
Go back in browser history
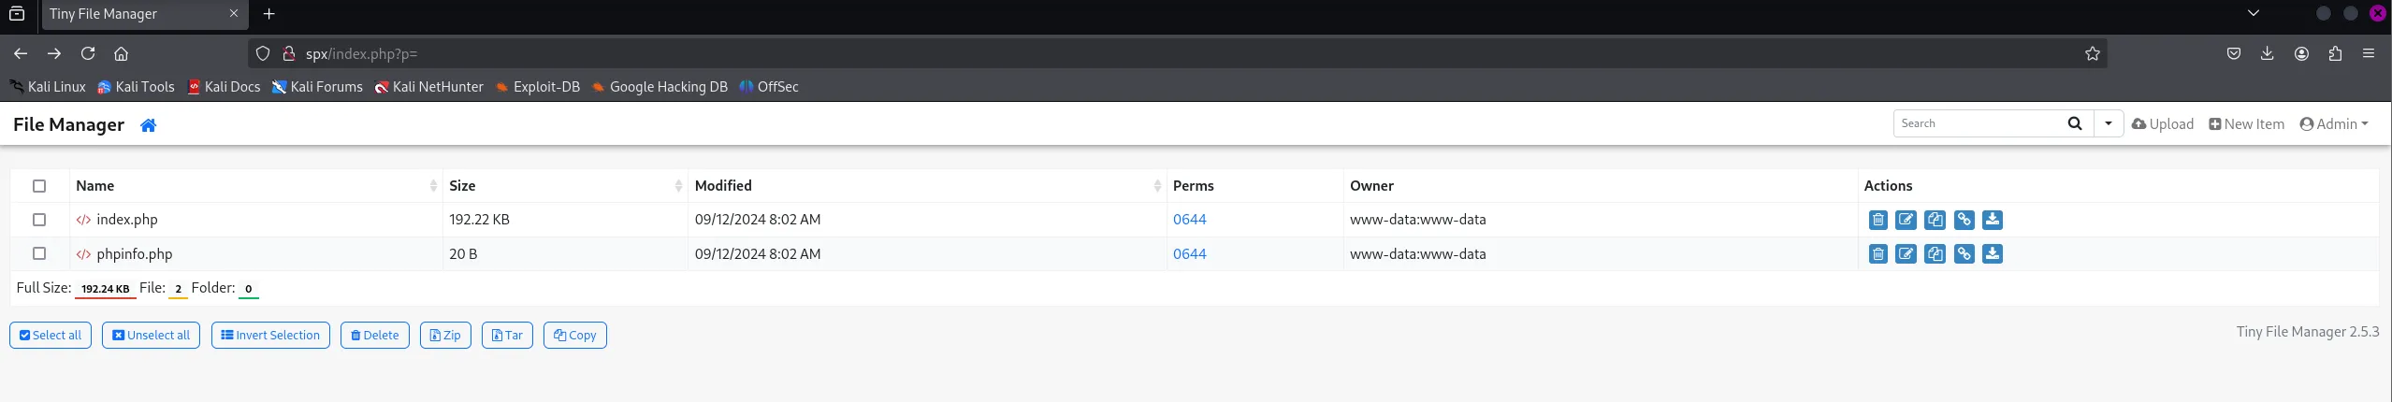(21, 53)
